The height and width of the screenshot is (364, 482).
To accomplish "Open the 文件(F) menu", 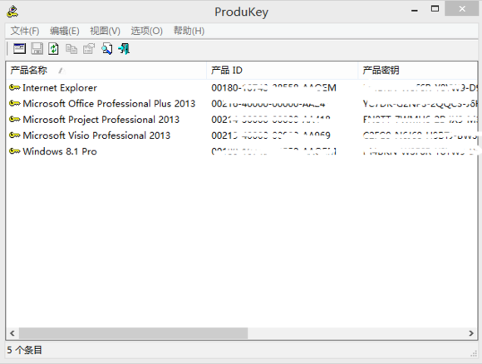I will (x=25, y=31).
